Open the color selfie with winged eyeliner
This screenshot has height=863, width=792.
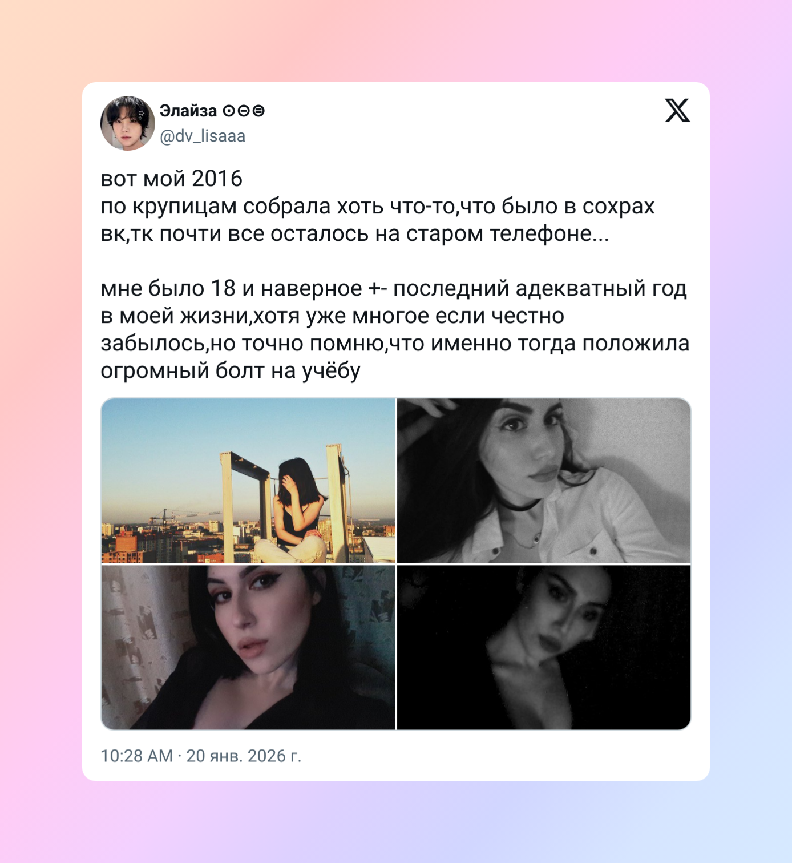[248, 647]
